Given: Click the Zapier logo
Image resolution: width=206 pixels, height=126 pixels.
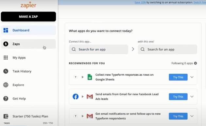Looking at the screenshot, I should pos(28,5).
